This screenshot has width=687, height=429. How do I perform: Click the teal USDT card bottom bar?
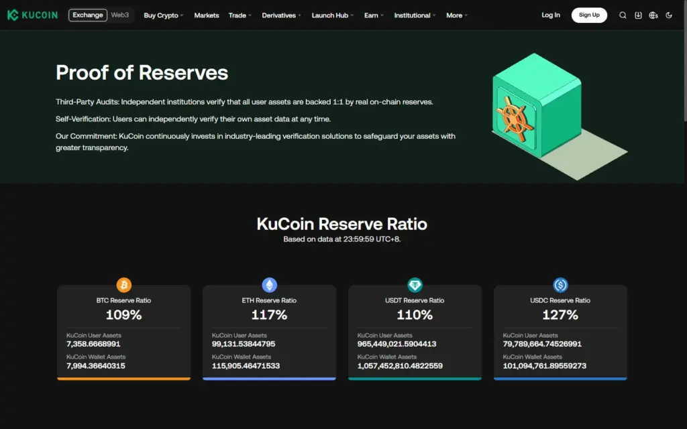click(415, 379)
